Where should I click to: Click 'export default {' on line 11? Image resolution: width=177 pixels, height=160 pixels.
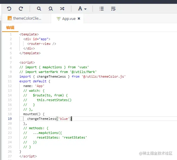[x=35, y=81]
